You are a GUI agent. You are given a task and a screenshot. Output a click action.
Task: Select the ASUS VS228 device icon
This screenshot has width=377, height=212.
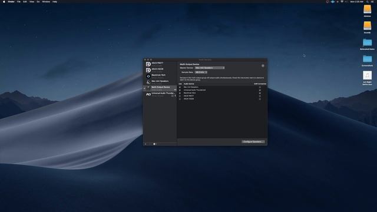pos(148,70)
